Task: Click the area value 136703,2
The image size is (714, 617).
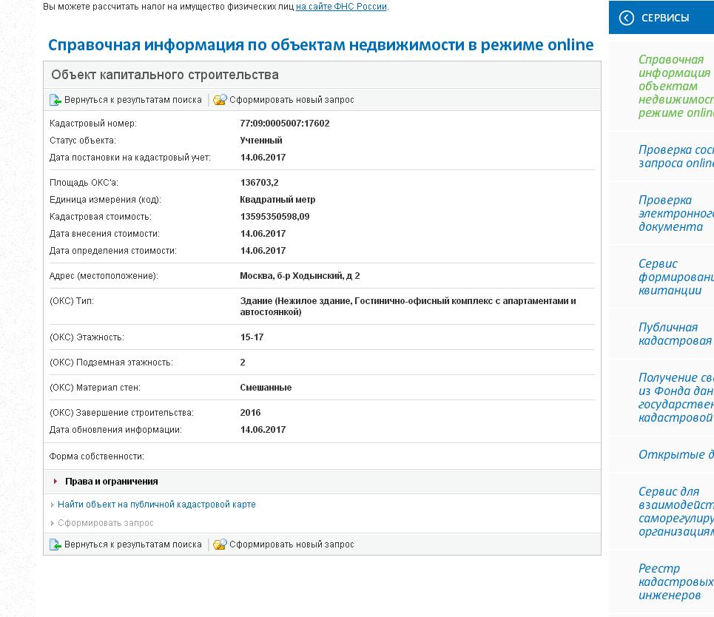Action: click(259, 183)
